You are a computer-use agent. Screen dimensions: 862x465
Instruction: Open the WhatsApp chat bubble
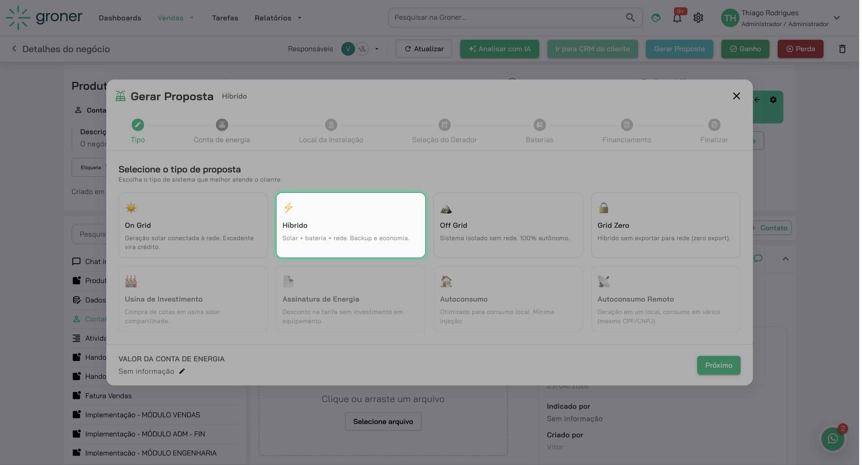pyautogui.click(x=832, y=438)
